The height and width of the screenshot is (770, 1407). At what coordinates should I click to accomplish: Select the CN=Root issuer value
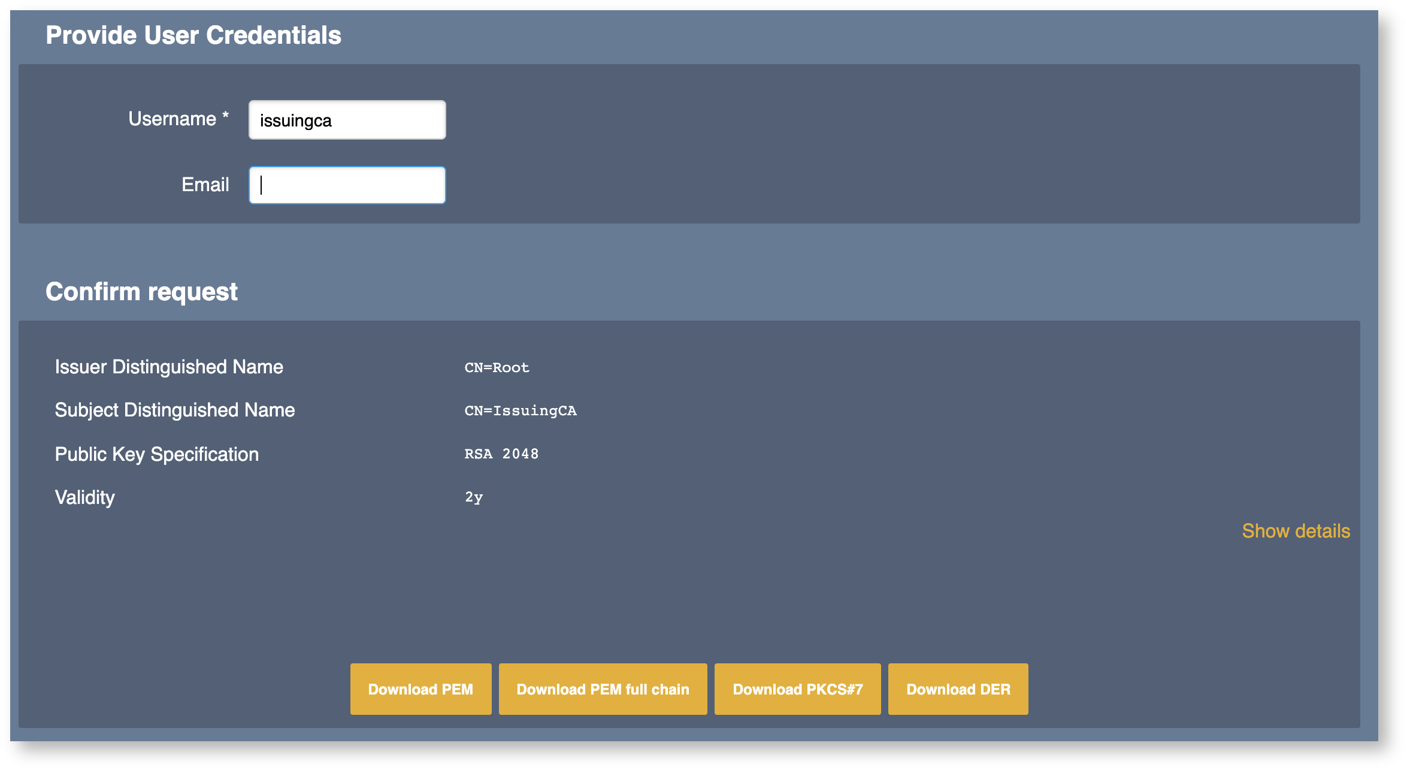coord(497,367)
